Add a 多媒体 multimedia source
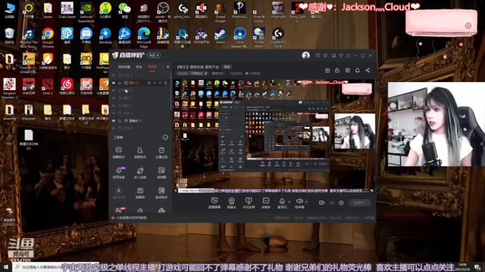Screen dimensions: 485x272 [x=266, y=203]
